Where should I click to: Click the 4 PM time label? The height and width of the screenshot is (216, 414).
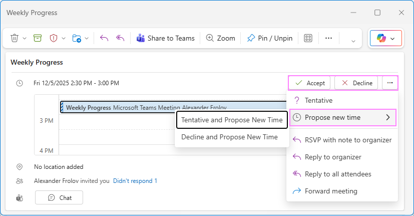pyautogui.click(x=47, y=151)
